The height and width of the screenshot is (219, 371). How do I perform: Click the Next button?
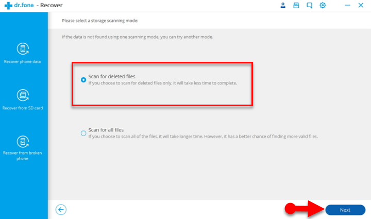tap(345, 210)
